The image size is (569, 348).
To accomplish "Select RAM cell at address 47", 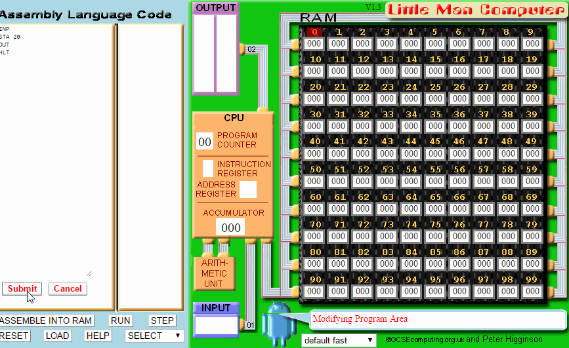I will pos(484,154).
